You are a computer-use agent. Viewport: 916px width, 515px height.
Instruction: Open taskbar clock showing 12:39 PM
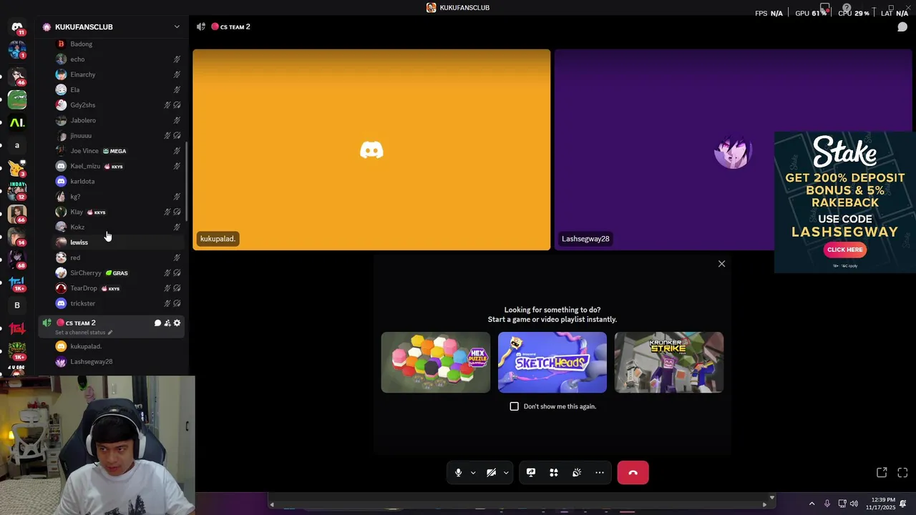click(x=880, y=504)
